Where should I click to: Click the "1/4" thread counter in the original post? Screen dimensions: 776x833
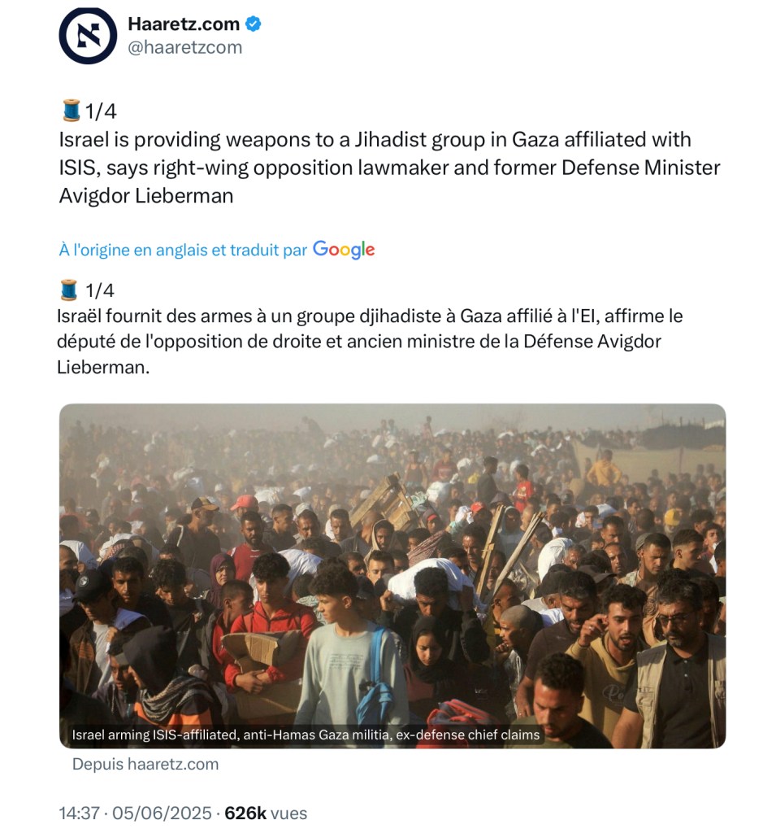click(100, 111)
